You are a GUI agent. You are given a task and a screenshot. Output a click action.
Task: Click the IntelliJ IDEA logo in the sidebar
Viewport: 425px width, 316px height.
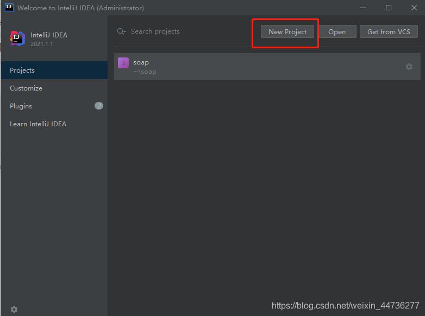click(17, 38)
